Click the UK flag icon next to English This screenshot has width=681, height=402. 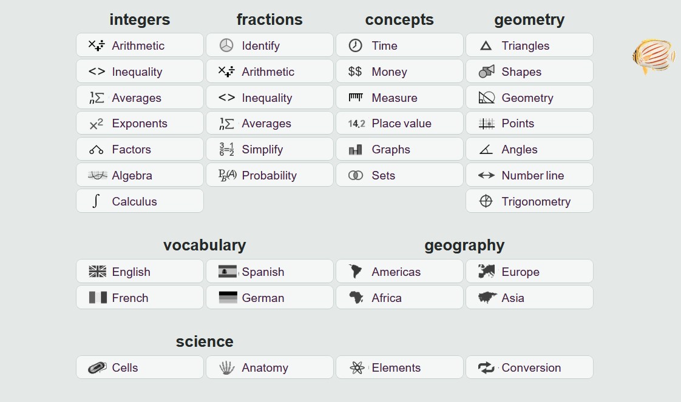point(97,272)
